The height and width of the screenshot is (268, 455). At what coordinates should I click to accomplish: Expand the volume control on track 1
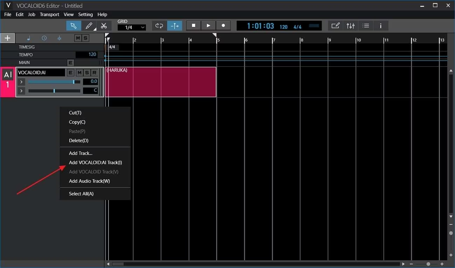21,81
